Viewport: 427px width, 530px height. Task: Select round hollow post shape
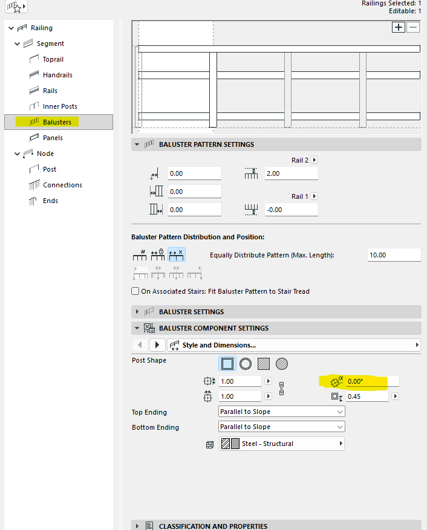click(x=246, y=364)
